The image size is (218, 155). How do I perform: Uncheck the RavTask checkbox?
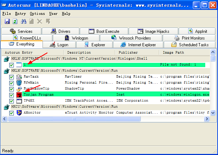pos(11,77)
